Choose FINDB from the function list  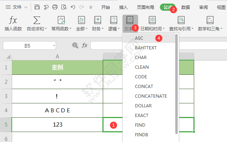point(149,134)
